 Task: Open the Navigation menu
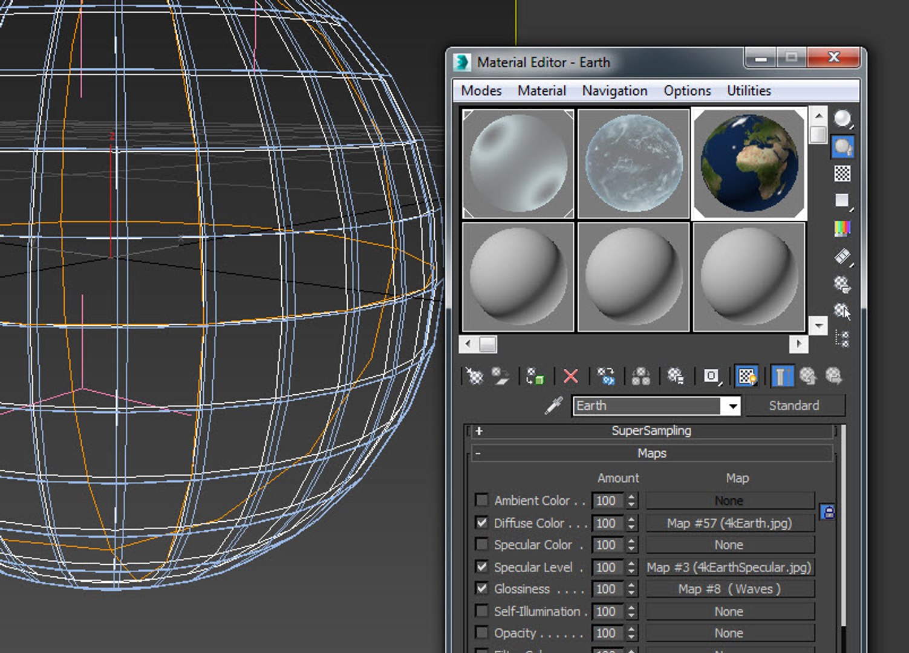(614, 91)
